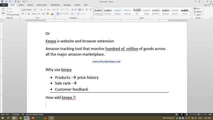
Task: Decrease paragraph indent
Action: pos(73,10)
